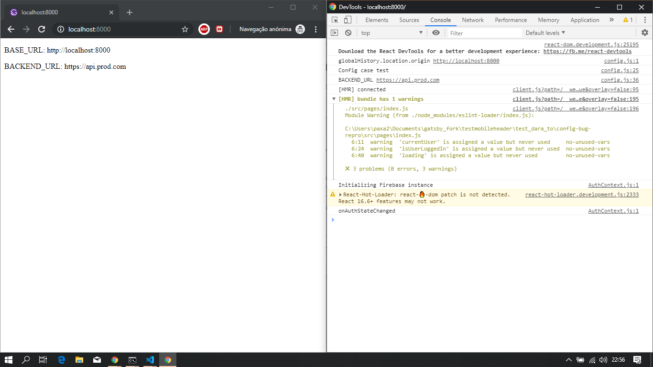Open the "Default levels" dropdown
Viewport: 653px width, 367px height.
coord(545,32)
